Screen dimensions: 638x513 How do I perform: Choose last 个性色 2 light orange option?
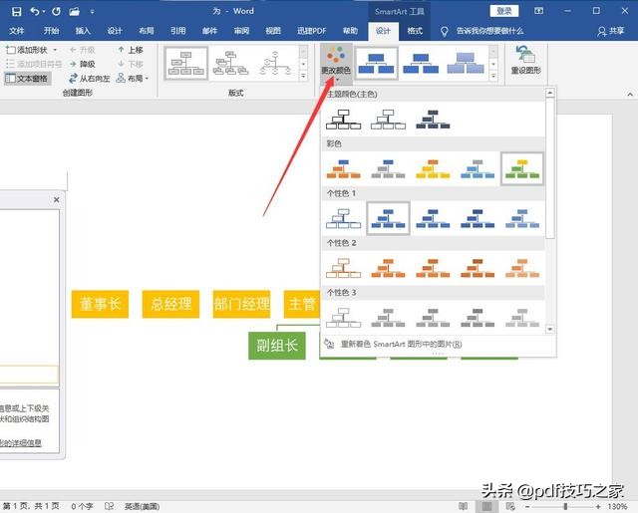point(522,268)
